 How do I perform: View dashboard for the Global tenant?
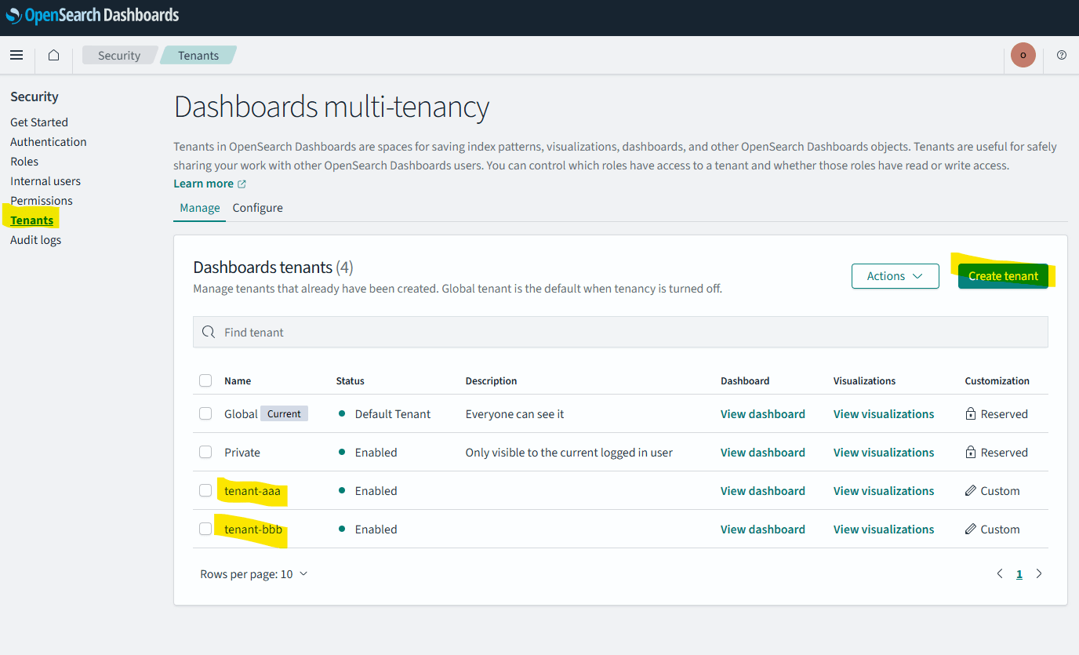pos(763,414)
